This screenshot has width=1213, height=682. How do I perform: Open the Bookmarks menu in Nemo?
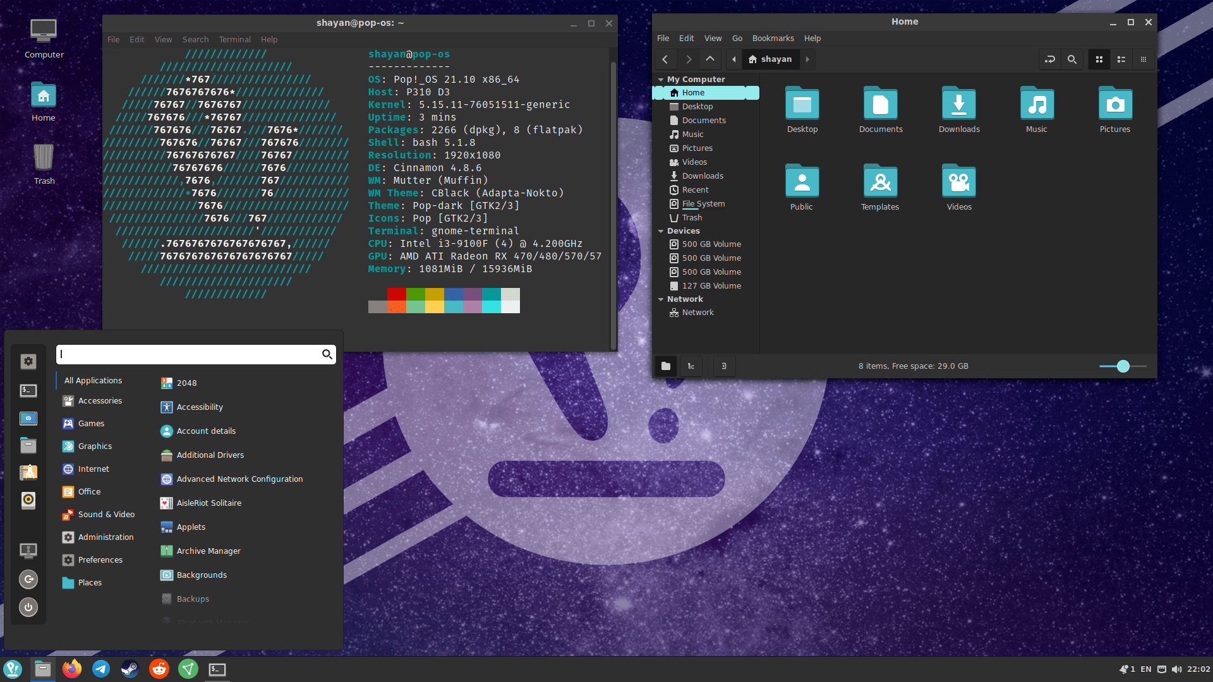click(x=773, y=38)
